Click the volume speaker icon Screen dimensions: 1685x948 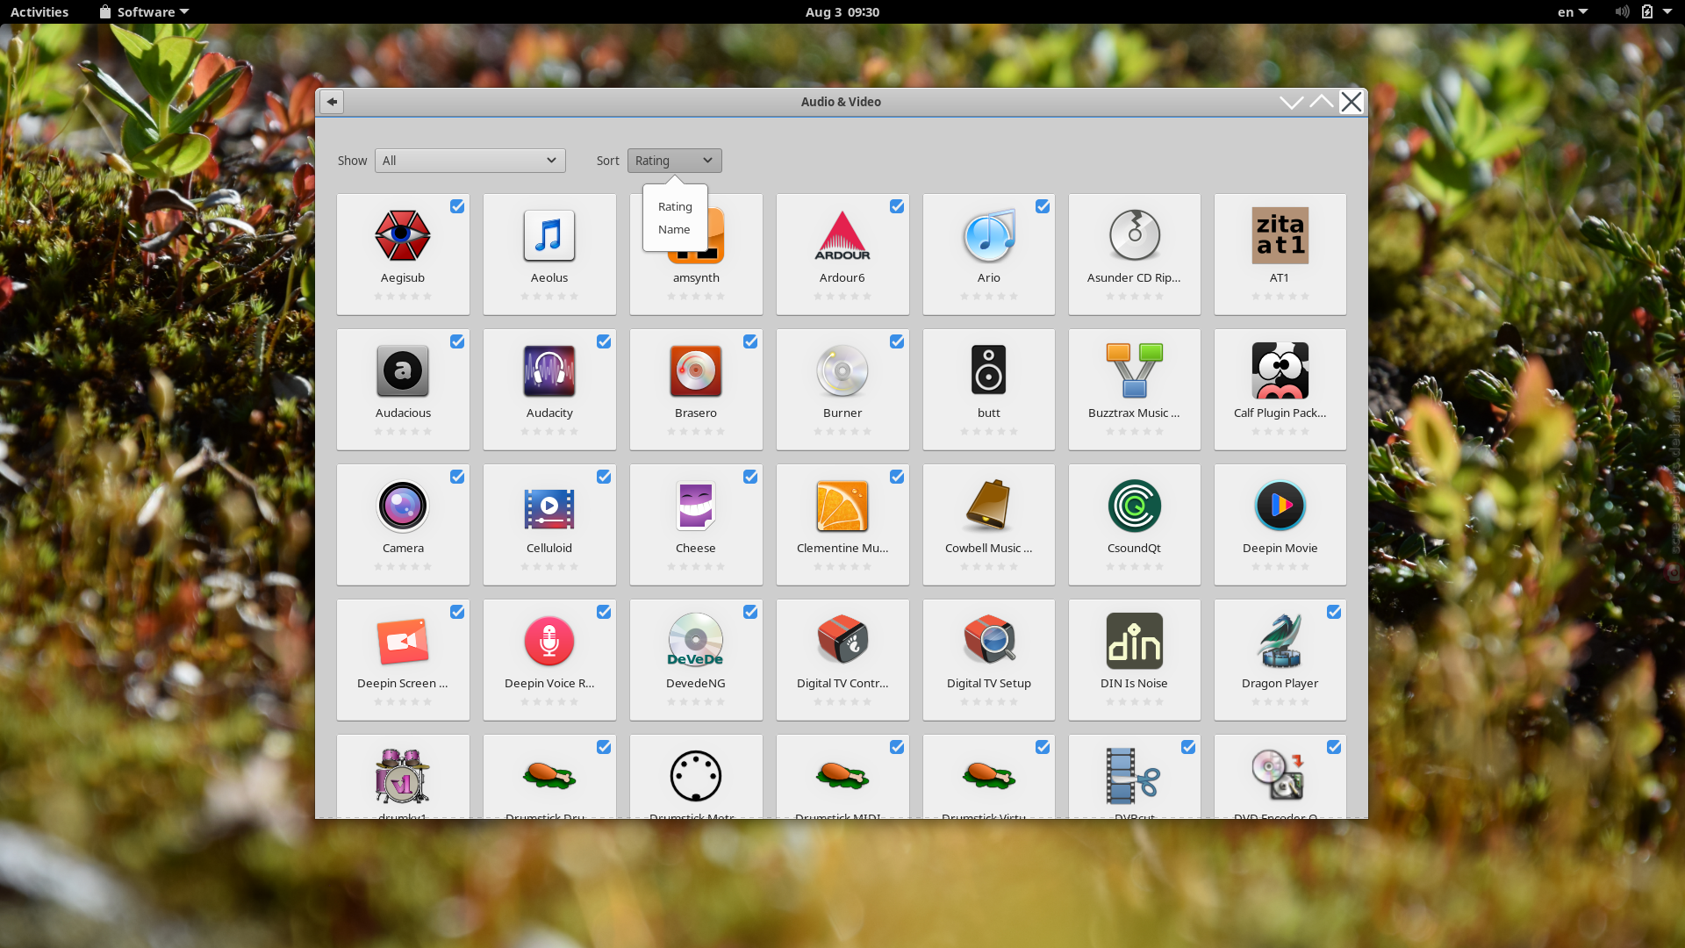(x=1622, y=11)
